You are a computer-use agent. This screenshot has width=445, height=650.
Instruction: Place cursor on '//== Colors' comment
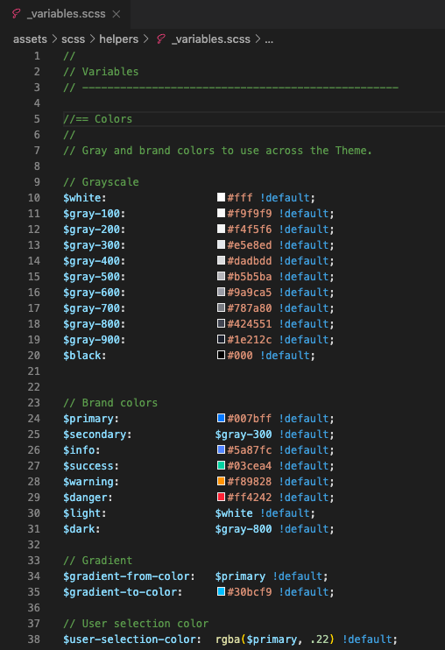(98, 119)
